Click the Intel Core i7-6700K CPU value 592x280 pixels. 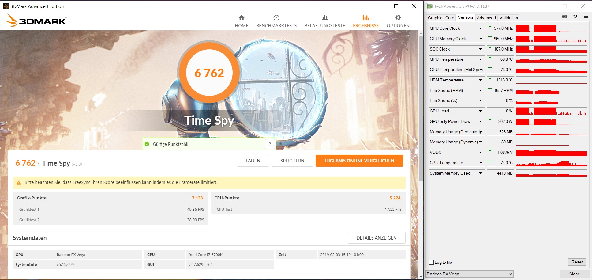205,255
